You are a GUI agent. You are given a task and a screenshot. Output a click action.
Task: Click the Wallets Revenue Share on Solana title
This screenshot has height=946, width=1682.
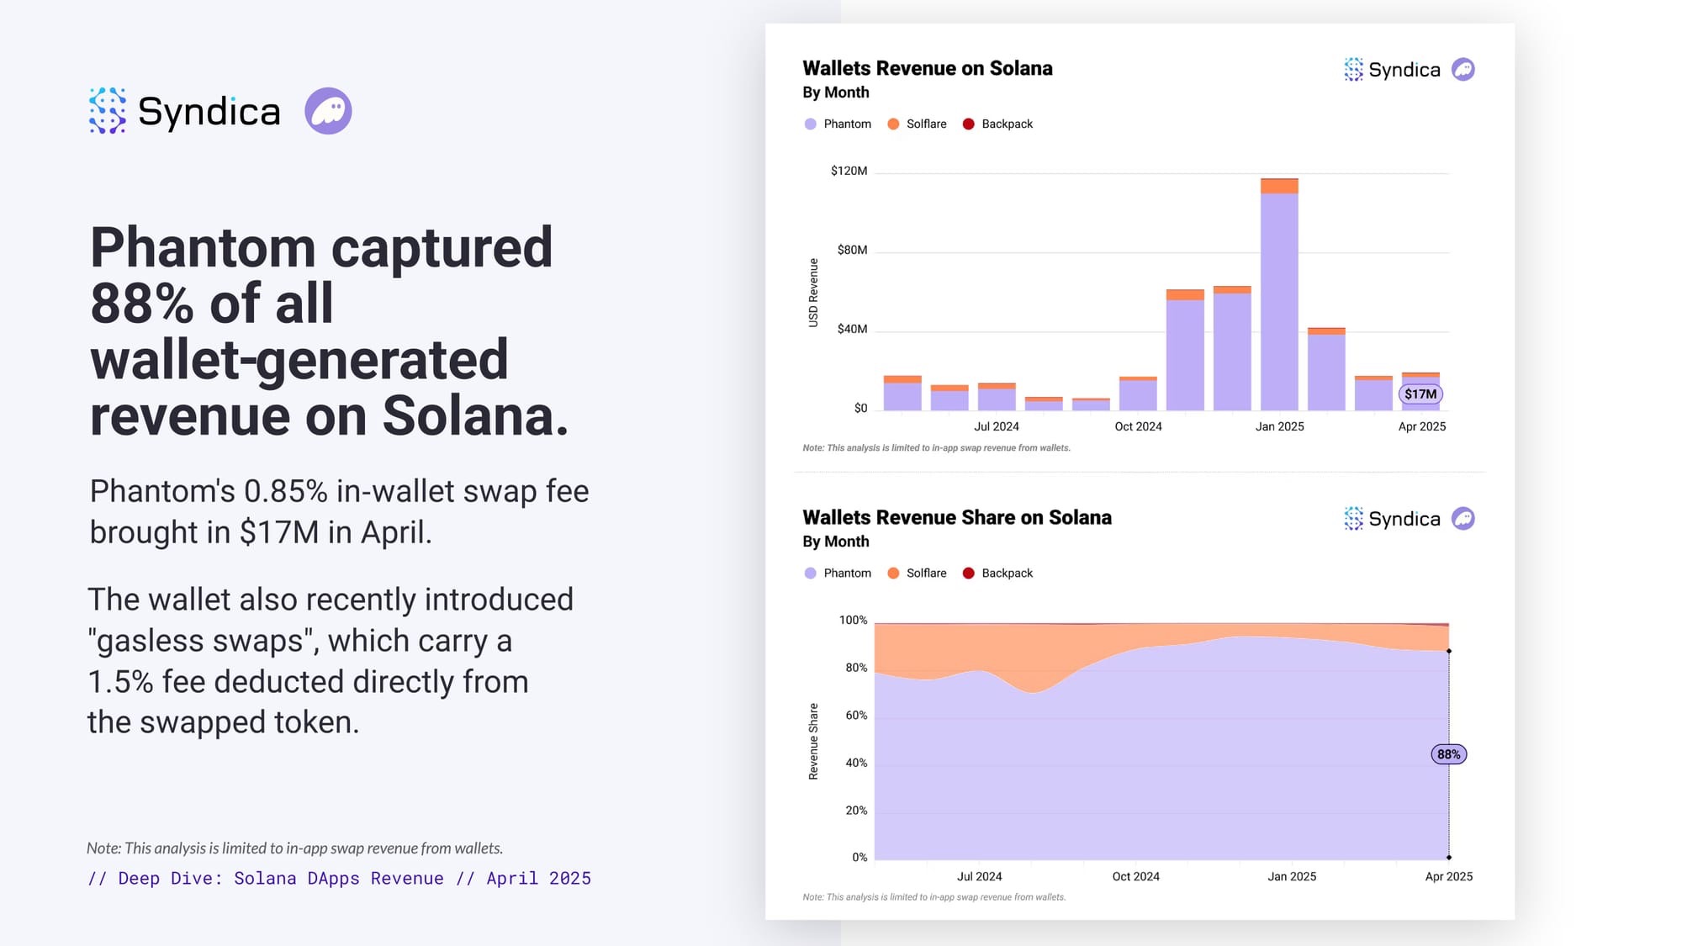click(956, 517)
